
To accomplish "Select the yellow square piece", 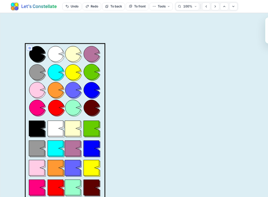I will point(92,168).
